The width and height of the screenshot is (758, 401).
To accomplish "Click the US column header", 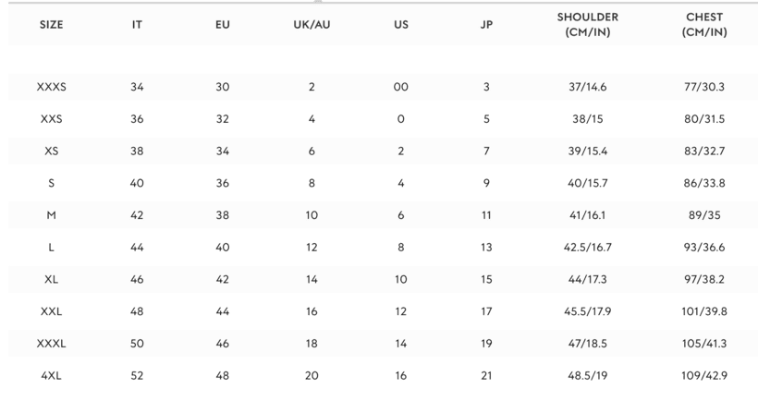I will click(401, 25).
